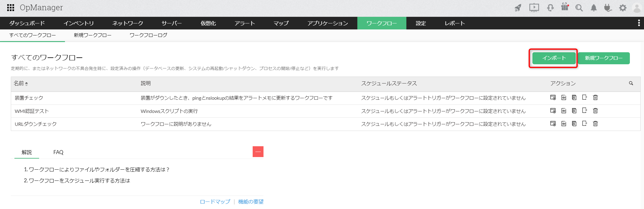The height and width of the screenshot is (209, 644).
Task: Export the WMI認証テスト workflow
Action: point(584,111)
